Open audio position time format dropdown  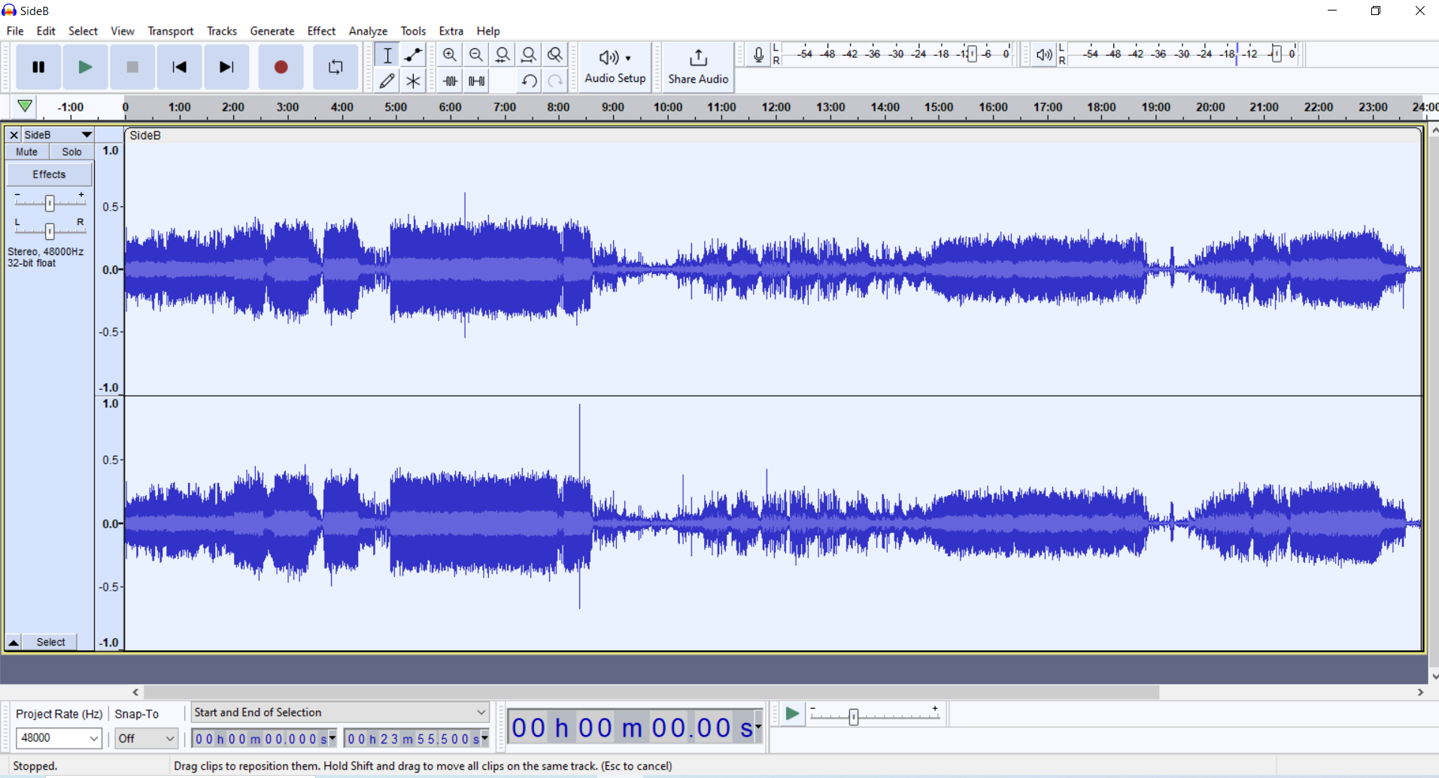[758, 727]
